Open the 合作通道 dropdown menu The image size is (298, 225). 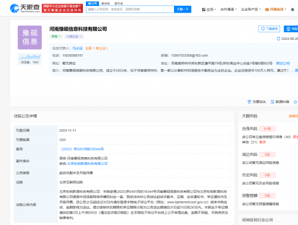tap(228, 10)
